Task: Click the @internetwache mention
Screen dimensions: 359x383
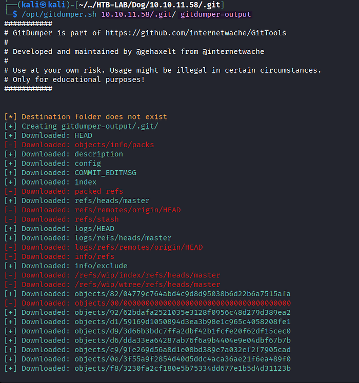Action: [x=233, y=52]
